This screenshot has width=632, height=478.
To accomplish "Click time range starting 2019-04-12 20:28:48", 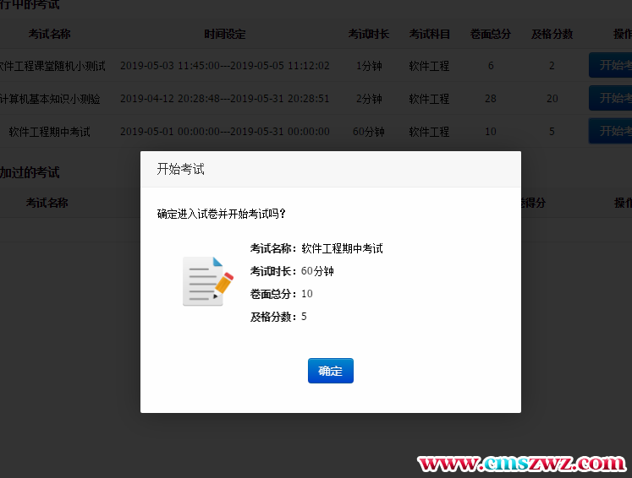I will click(x=224, y=99).
